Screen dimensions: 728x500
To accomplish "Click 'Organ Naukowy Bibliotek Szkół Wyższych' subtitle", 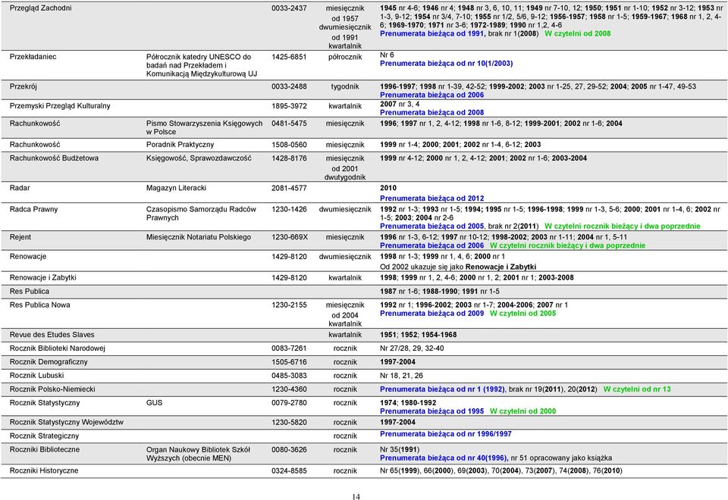I will point(198,454).
